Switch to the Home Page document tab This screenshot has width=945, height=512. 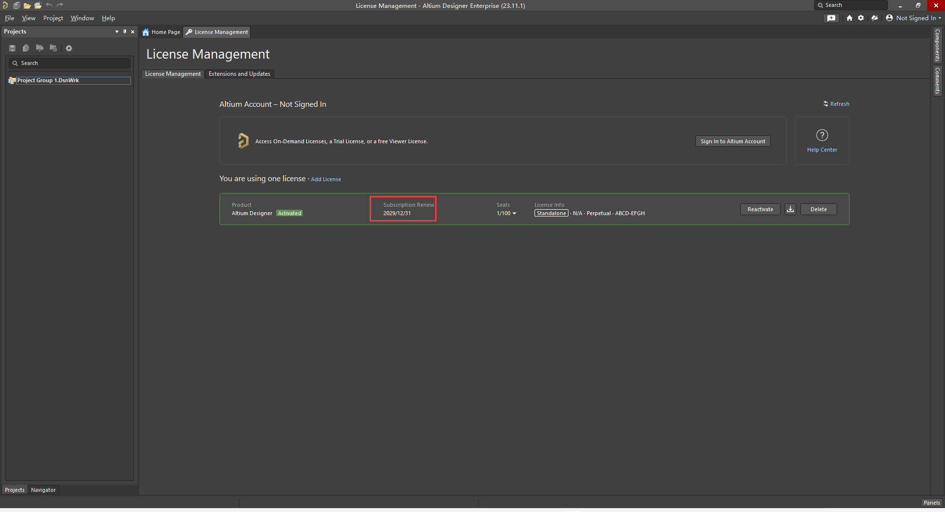click(x=161, y=32)
